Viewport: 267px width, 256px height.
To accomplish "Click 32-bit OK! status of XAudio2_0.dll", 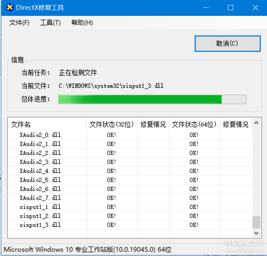I will coord(111,135).
